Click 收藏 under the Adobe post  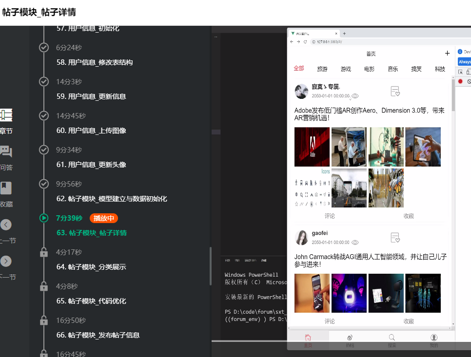[409, 216]
